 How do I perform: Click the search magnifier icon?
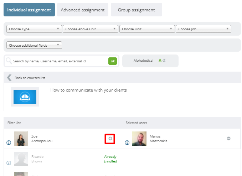coord(9,61)
